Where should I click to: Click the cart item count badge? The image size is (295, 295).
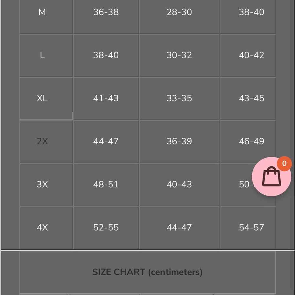[284, 164]
